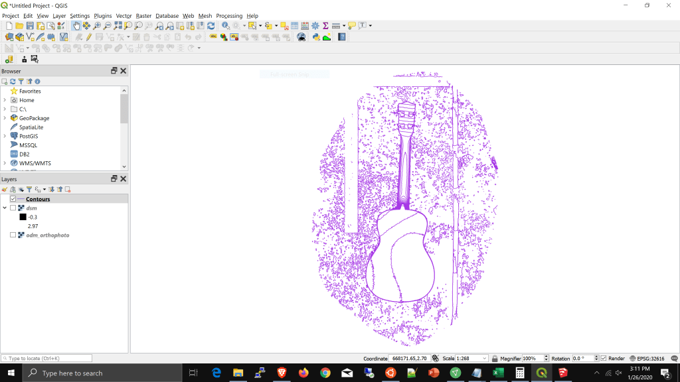The height and width of the screenshot is (382, 680).
Task: Click Zoom Full extent icon
Action: (118, 26)
